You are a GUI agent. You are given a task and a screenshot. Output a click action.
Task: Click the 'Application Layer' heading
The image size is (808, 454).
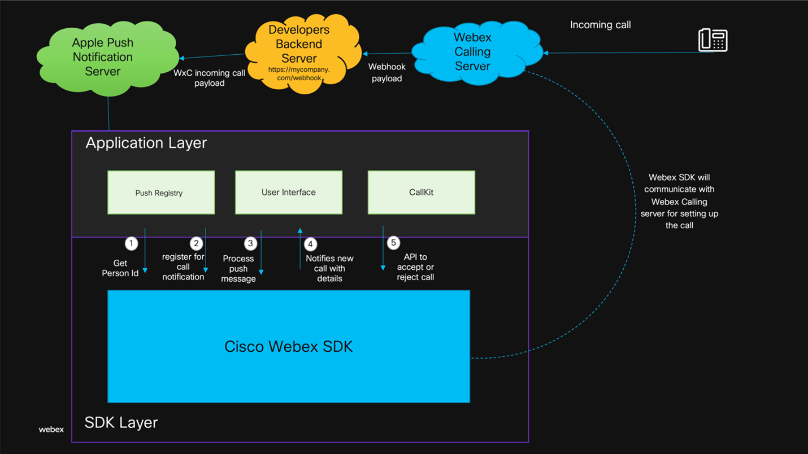[146, 143]
